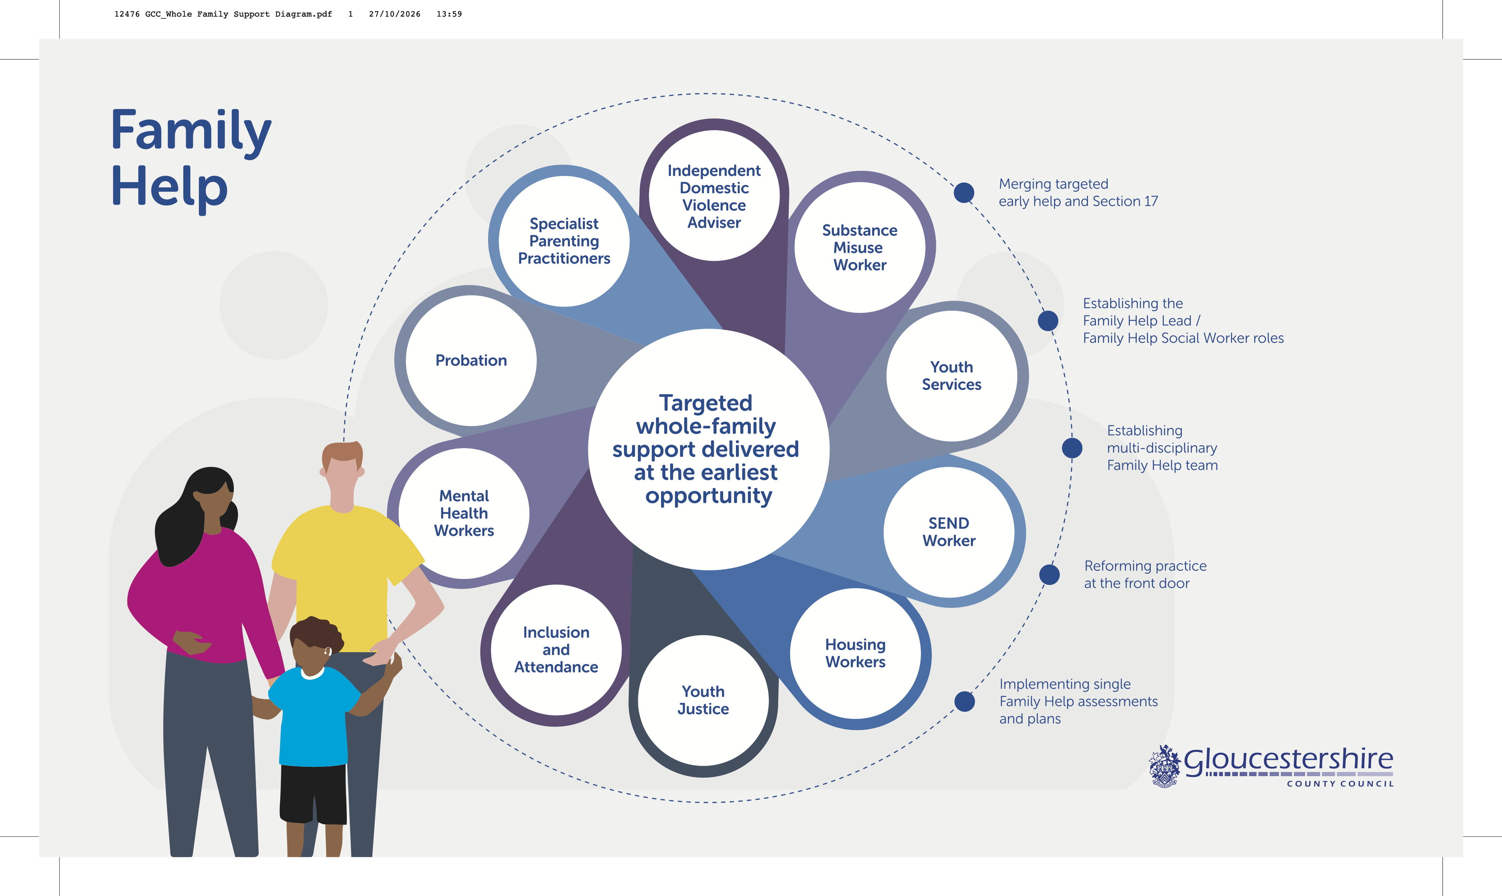
Task: Click the text multi-disciplinary Family Help team
Action: [1162, 456]
